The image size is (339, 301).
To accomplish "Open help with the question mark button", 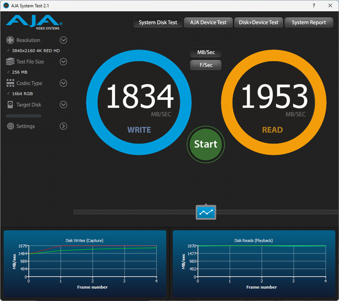I will click(314, 6).
